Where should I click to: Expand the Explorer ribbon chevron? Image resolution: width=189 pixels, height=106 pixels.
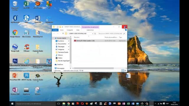(123, 30)
